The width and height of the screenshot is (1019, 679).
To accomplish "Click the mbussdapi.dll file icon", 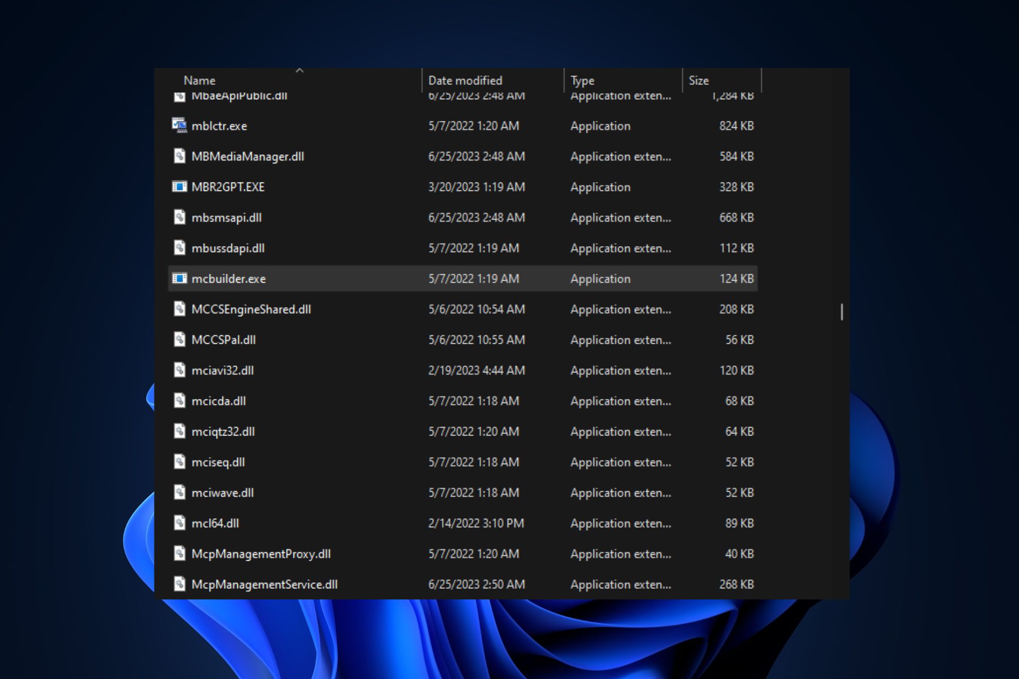I will (179, 248).
